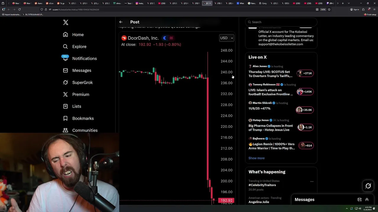Click the moon after-hours icon beside DoorDash
This screenshot has width=378, height=212.
[165, 38]
